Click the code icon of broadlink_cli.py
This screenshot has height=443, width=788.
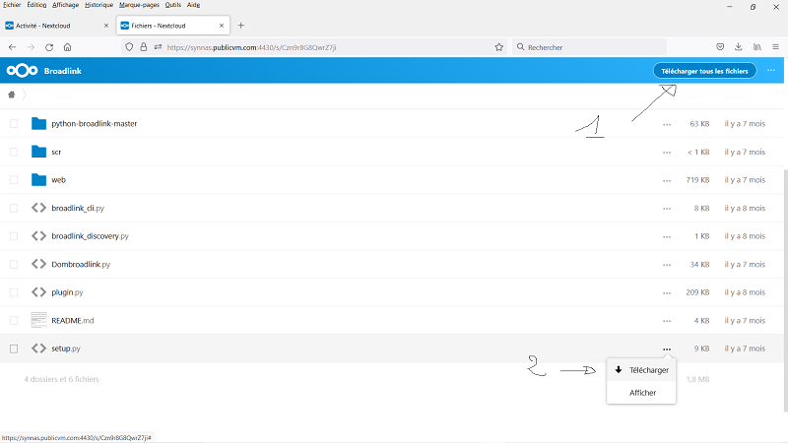[38, 208]
